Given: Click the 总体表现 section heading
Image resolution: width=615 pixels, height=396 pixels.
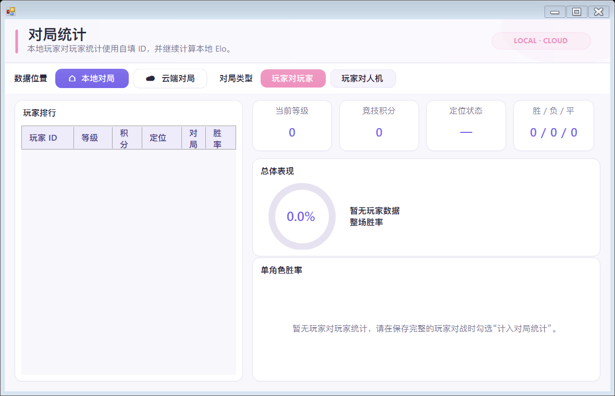Looking at the screenshot, I should pos(277,171).
